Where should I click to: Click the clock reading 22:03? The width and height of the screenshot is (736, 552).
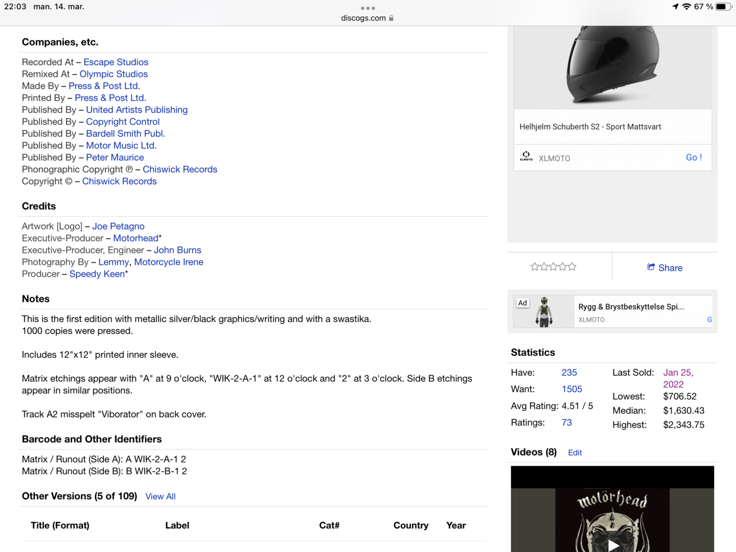(15, 7)
